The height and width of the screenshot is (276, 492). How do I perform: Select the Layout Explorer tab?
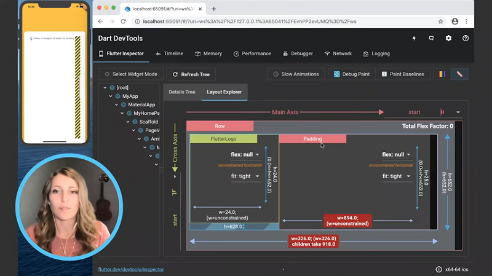(224, 92)
